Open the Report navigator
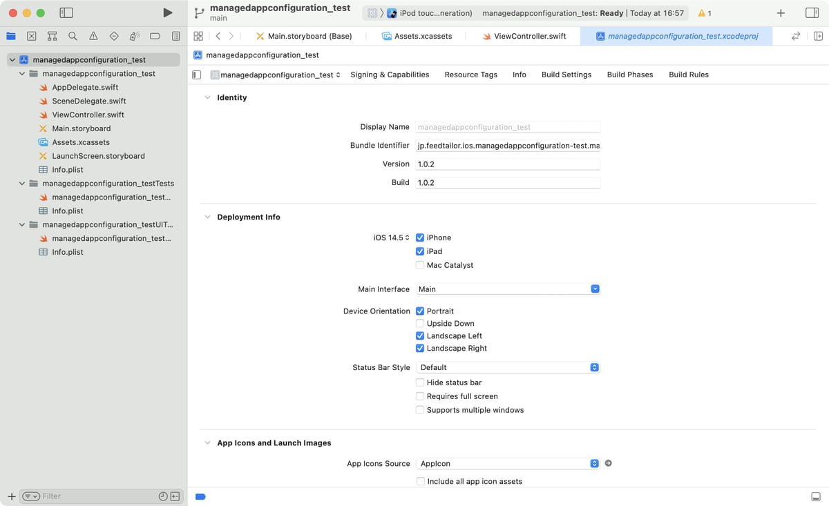The height and width of the screenshot is (506, 829). [176, 36]
